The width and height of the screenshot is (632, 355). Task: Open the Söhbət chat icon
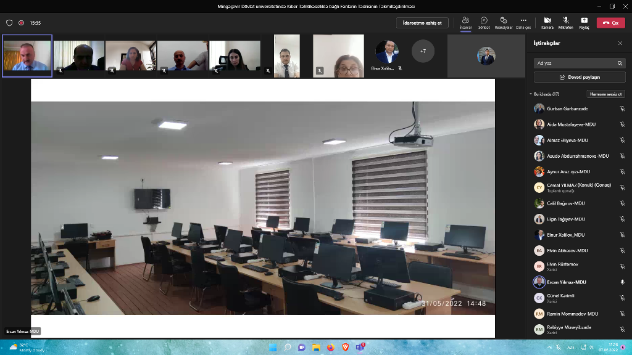coord(484,20)
